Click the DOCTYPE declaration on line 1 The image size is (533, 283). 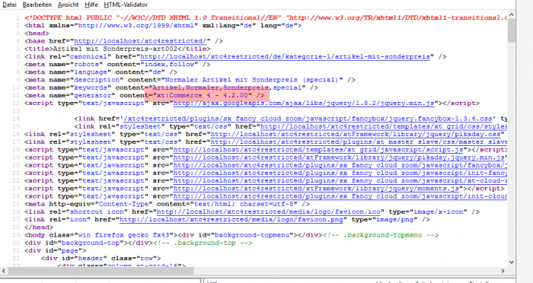click(x=266, y=17)
